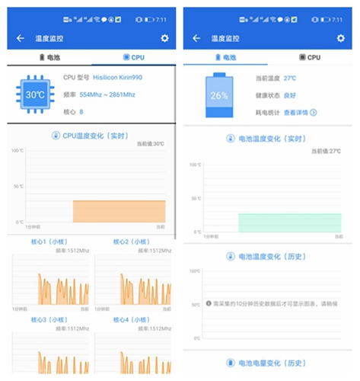Tap the 核心2（小核）frequency chart
The width and height of the screenshot is (360, 381).
pos(132,280)
